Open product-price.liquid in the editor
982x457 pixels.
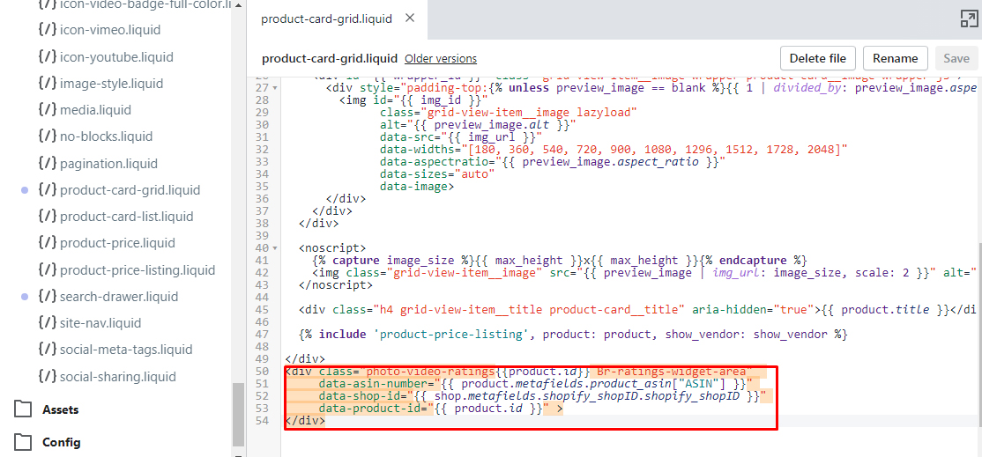click(117, 243)
